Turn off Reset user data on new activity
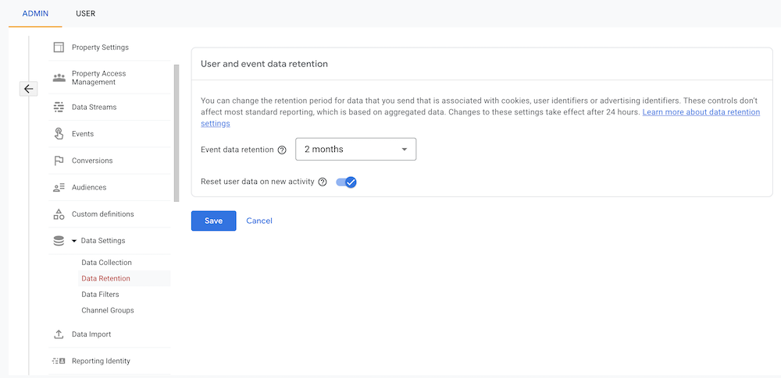The width and height of the screenshot is (781, 378). pos(346,182)
